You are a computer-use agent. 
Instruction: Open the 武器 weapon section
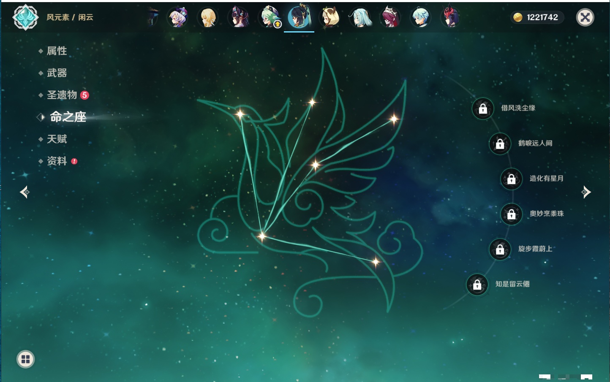click(x=57, y=73)
